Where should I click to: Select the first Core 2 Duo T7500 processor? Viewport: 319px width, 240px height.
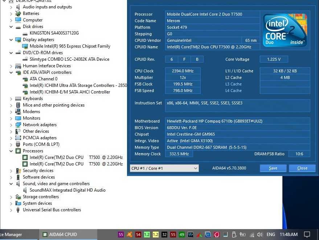click(x=76, y=157)
